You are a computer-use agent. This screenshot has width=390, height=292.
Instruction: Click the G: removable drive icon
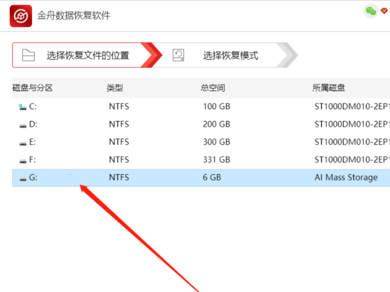pyautogui.click(x=23, y=179)
